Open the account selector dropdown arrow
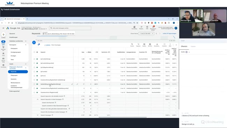This screenshot has width=227, height=128. tap(46, 29)
